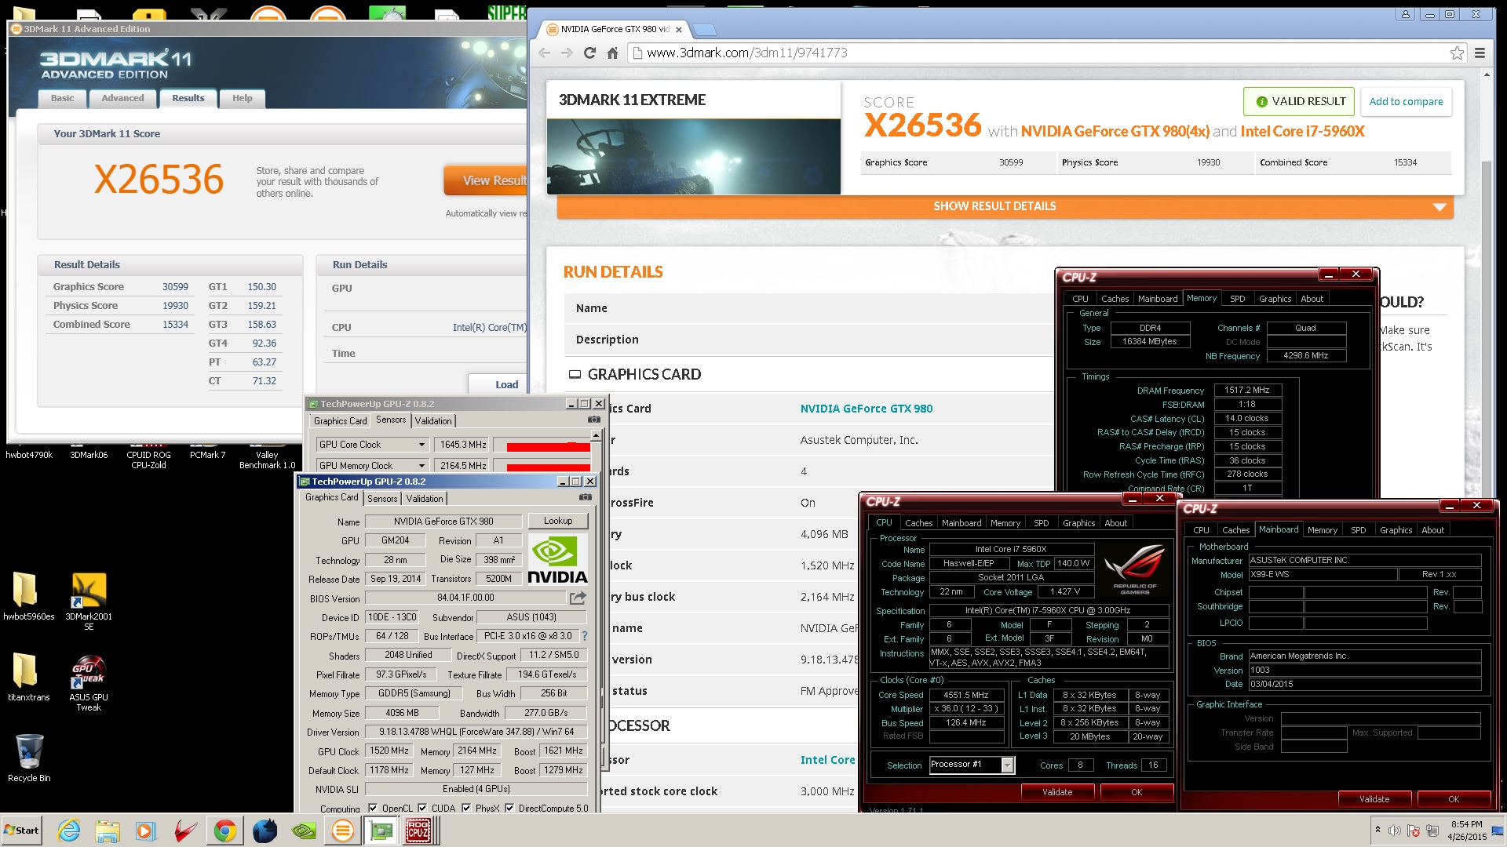Image resolution: width=1507 pixels, height=847 pixels.
Task: Open NVIDIA icon in the taskbar
Action: [x=304, y=831]
